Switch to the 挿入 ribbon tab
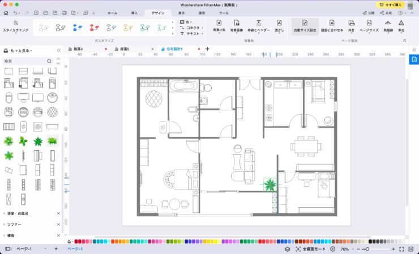This screenshot has width=419, height=254. click(x=134, y=13)
